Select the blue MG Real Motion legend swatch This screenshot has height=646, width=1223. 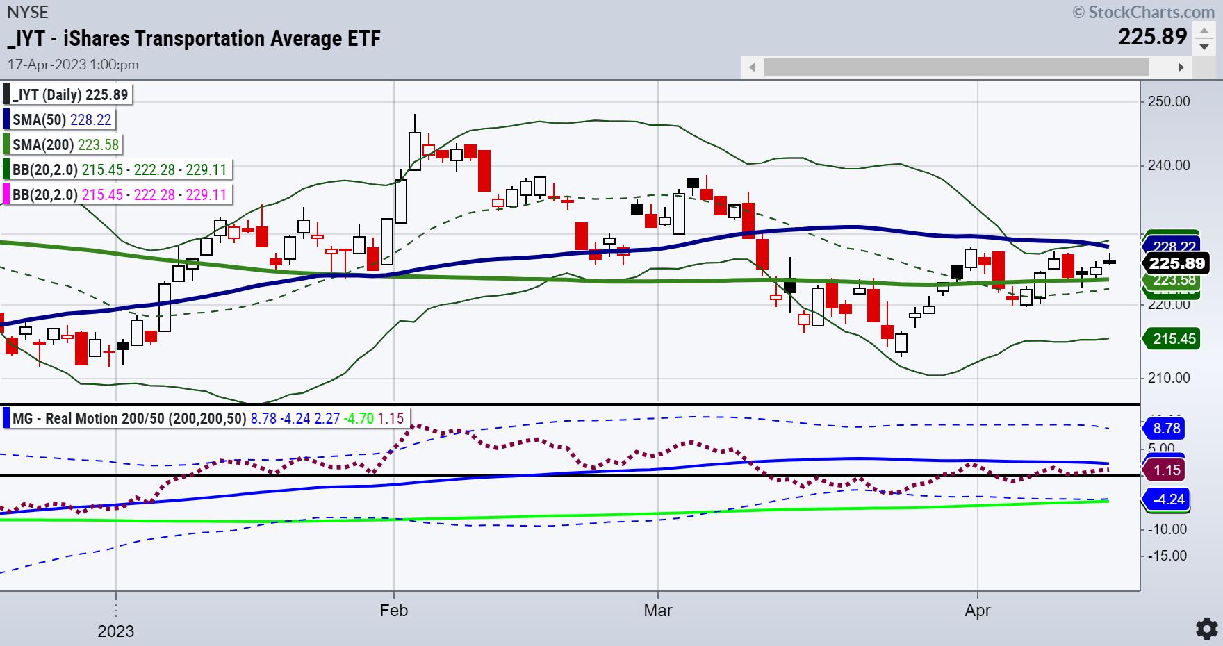(x=6, y=419)
